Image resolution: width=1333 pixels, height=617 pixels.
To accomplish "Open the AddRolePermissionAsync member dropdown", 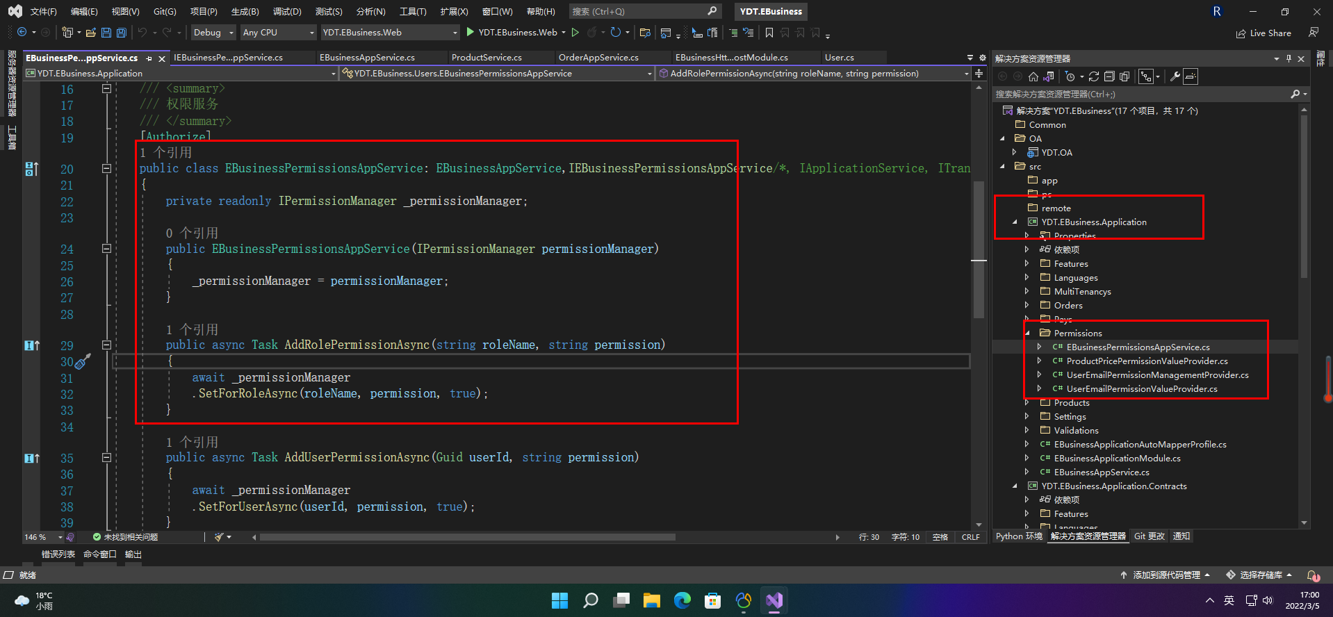I will (813, 73).
